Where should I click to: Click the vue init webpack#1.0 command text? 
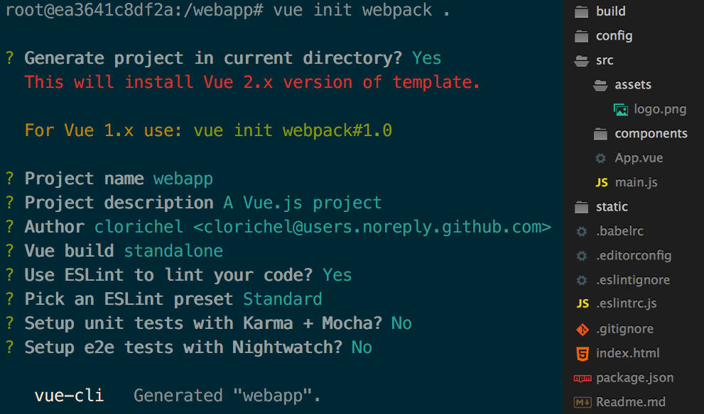tap(293, 130)
